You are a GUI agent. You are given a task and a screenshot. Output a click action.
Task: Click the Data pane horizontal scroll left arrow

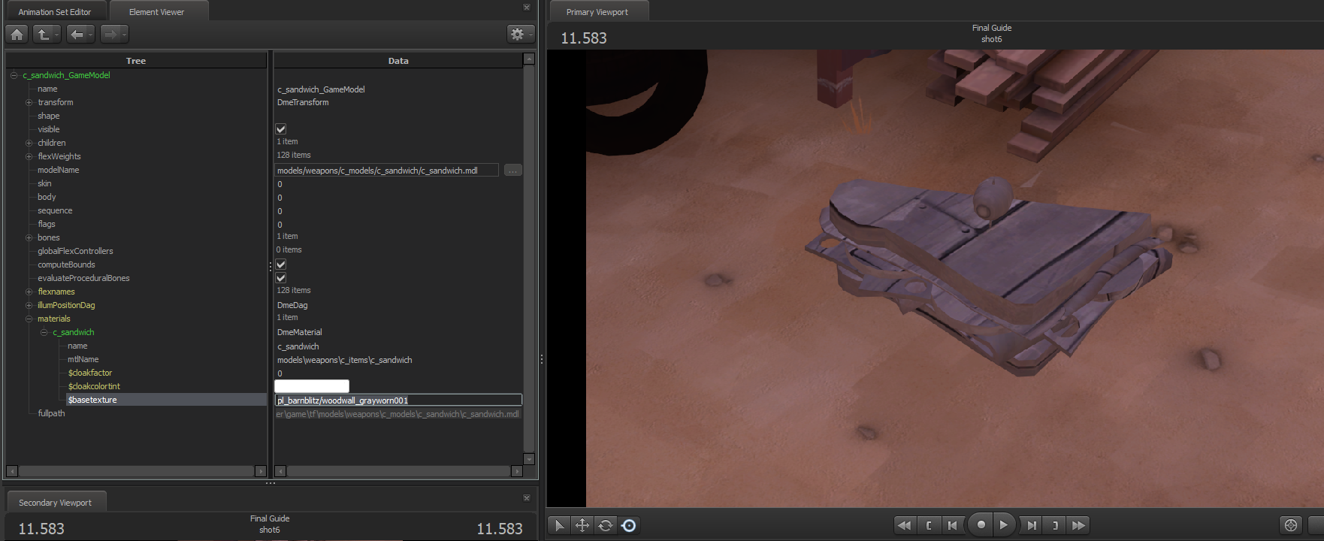280,471
